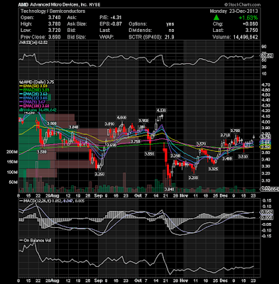Click the P/E ratio -4.31
The image size is (279, 284).
click(116, 18)
